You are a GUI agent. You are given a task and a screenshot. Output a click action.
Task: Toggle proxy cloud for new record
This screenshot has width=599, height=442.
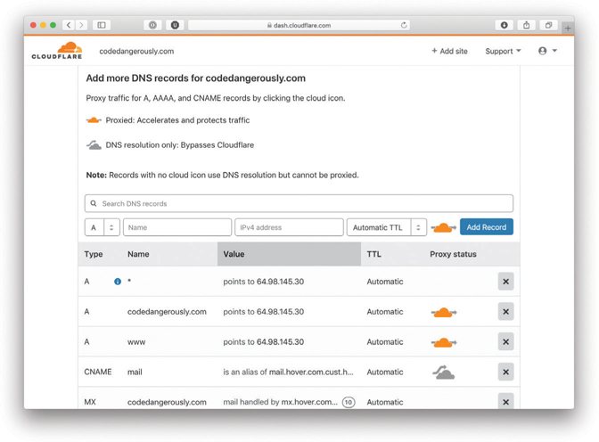point(443,228)
